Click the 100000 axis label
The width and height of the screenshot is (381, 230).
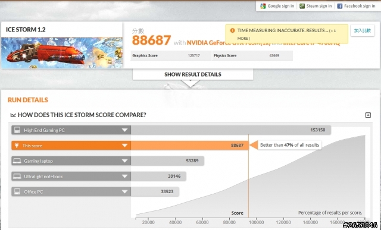(256, 222)
